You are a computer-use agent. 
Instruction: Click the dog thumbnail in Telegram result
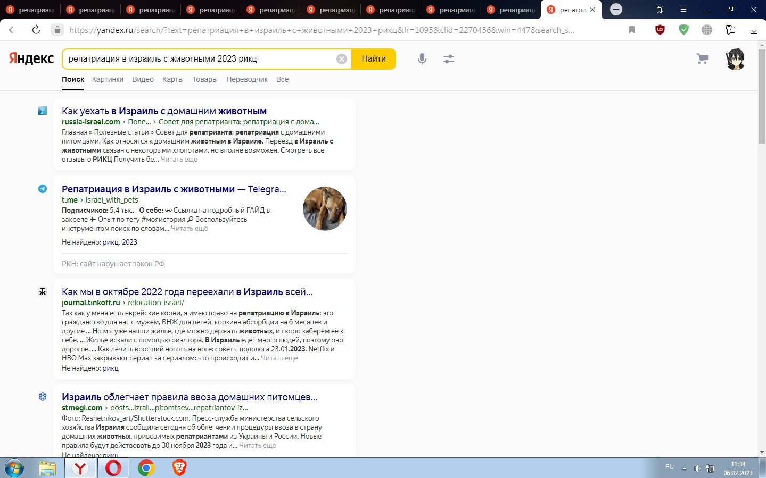point(325,208)
